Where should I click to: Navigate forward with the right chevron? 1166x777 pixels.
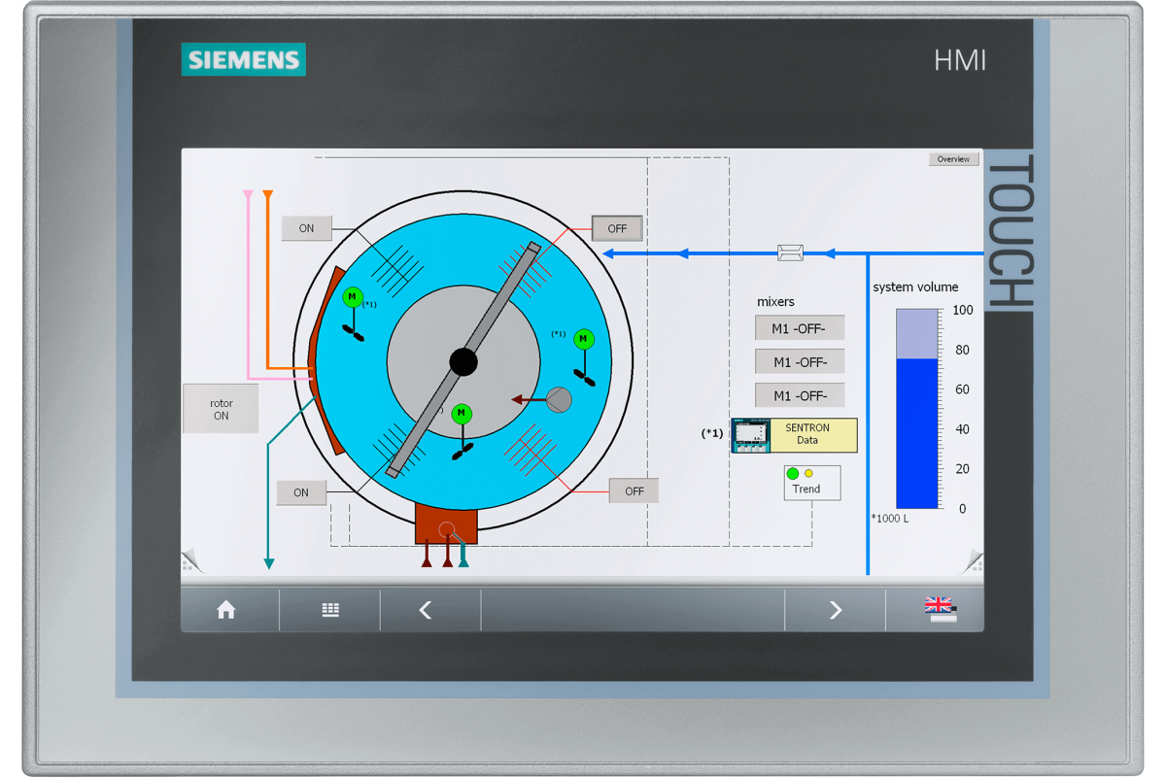coord(835,610)
